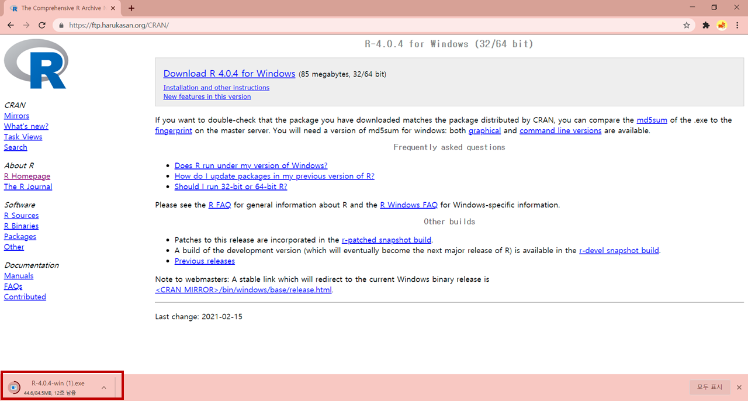Open r-patched snapshot build link

coord(386,240)
